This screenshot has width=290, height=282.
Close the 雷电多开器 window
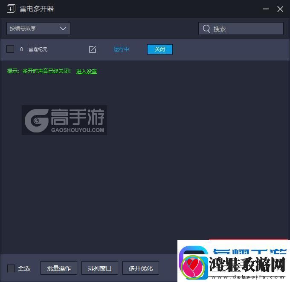click(x=280, y=9)
